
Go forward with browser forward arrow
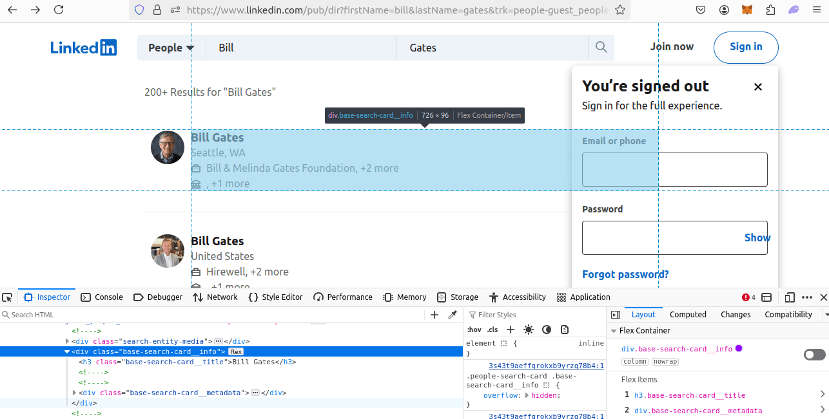35,10
